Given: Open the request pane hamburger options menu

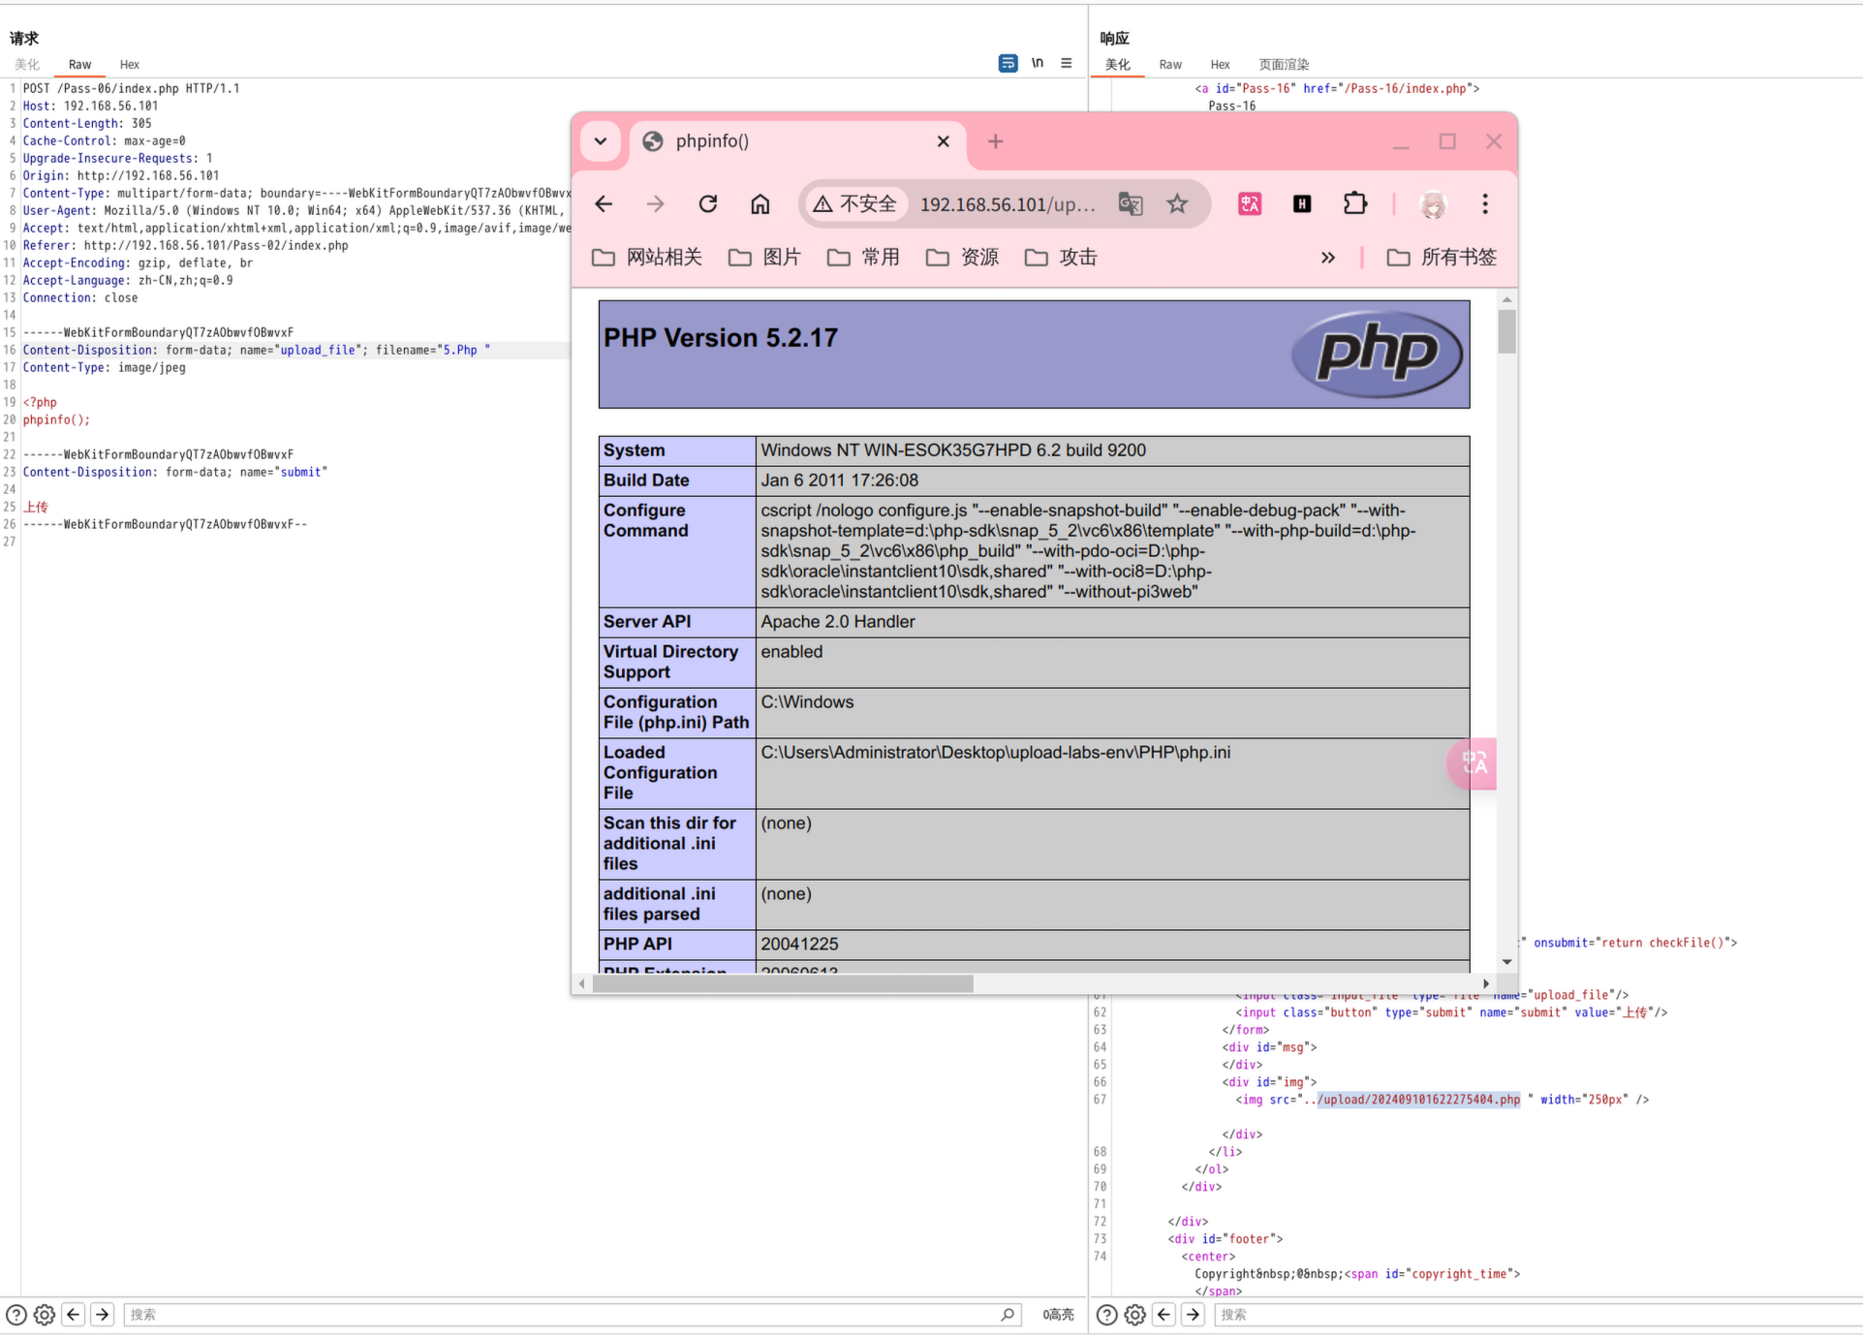Looking at the screenshot, I should (x=1067, y=63).
